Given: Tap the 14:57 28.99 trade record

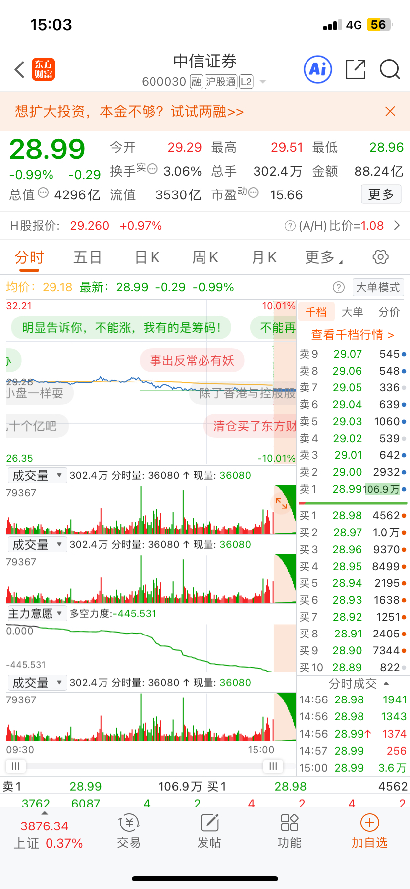Looking at the screenshot, I should pyautogui.click(x=353, y=751).
